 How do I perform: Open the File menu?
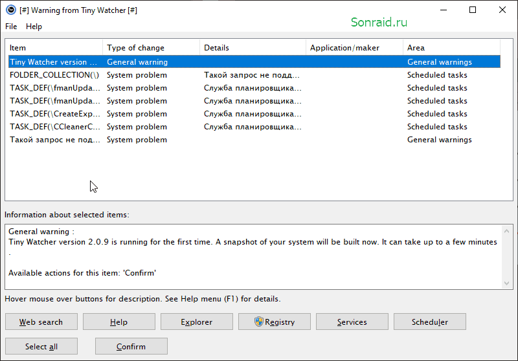click(11, 27)
